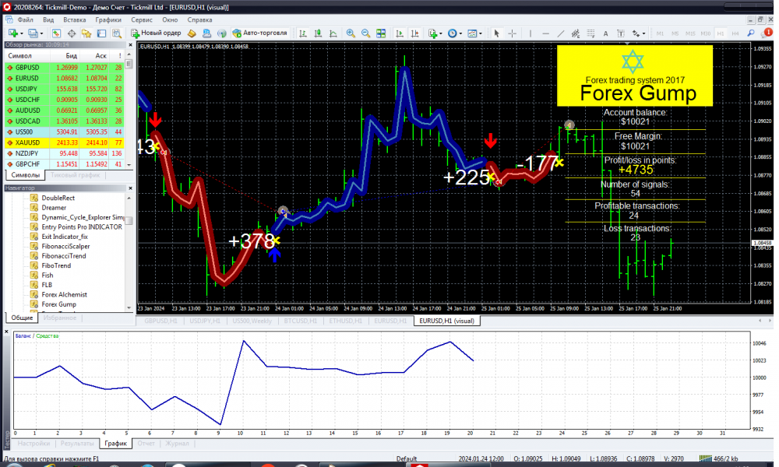This screenshot has height=467, width=779.
Task: Switch to the BTCUSD,H1 chart tab
Action: [x=300, y=321]
